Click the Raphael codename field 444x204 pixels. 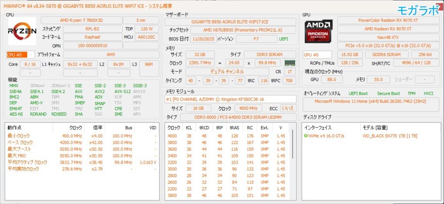tap(92, 37)
